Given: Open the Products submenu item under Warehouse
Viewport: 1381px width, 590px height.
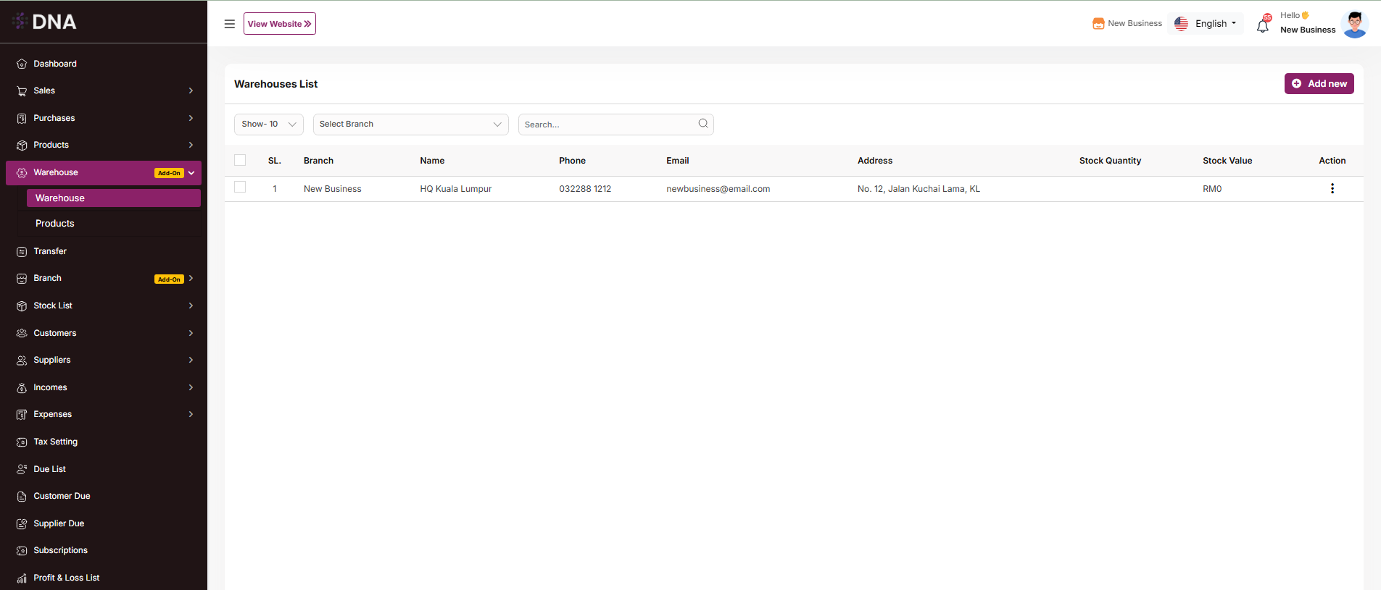Looking at the screenshot, I should tap(55, 224).
